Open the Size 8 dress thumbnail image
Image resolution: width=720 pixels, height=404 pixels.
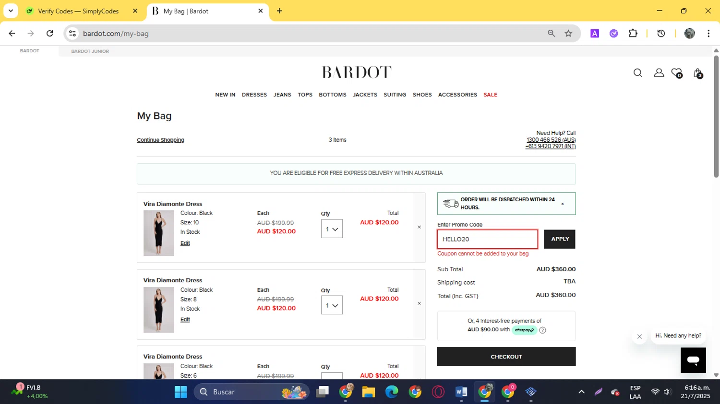point(158,310)
